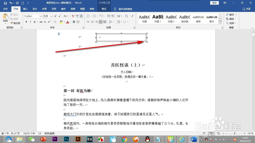Toggle italic formatting
This screenshot has height=143, width=255.
(30, 22)
